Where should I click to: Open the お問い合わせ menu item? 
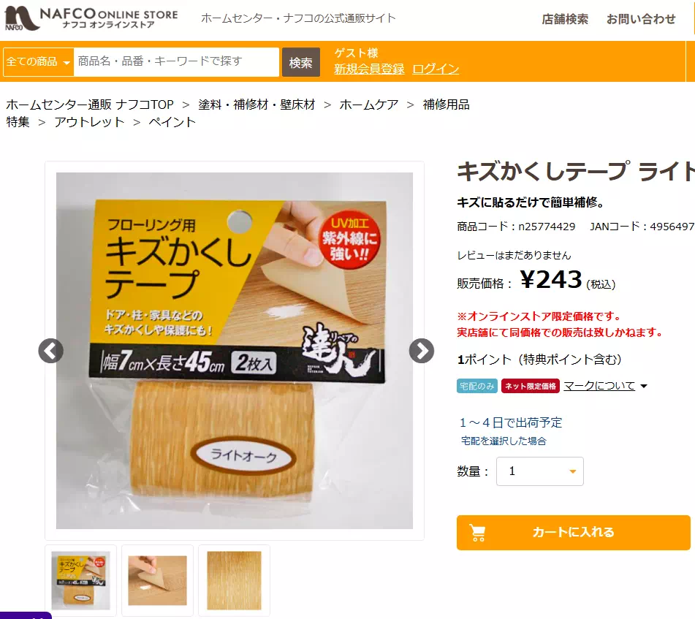point(641,19)
